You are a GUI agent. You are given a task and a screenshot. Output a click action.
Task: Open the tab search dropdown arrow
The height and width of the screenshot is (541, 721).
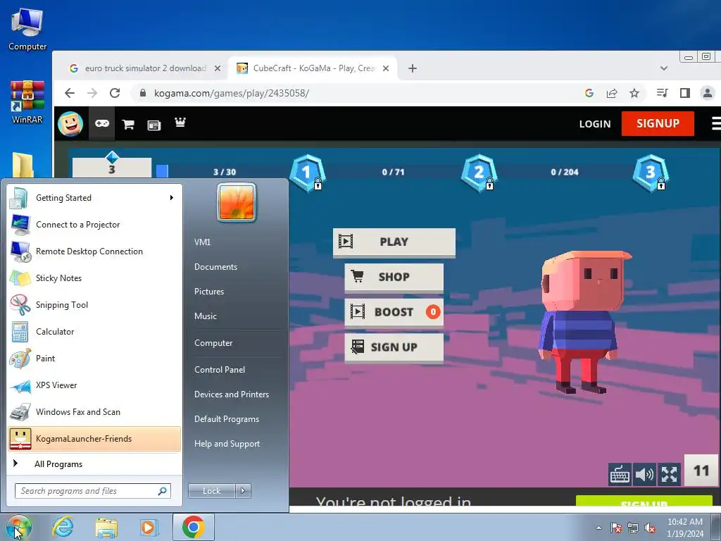[x=663, y=68]
